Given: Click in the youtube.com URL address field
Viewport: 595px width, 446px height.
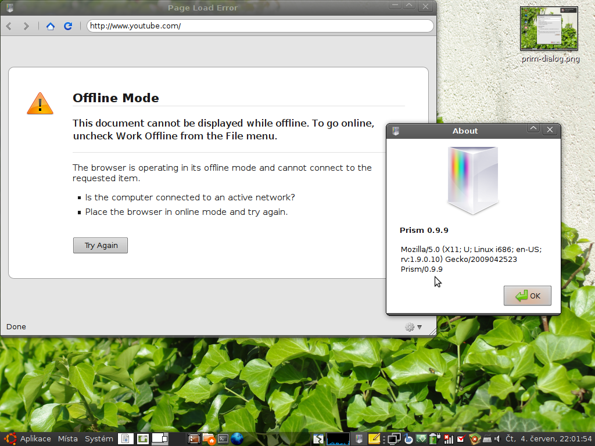Looking at the screenshot, I should (x=259, y=26).
